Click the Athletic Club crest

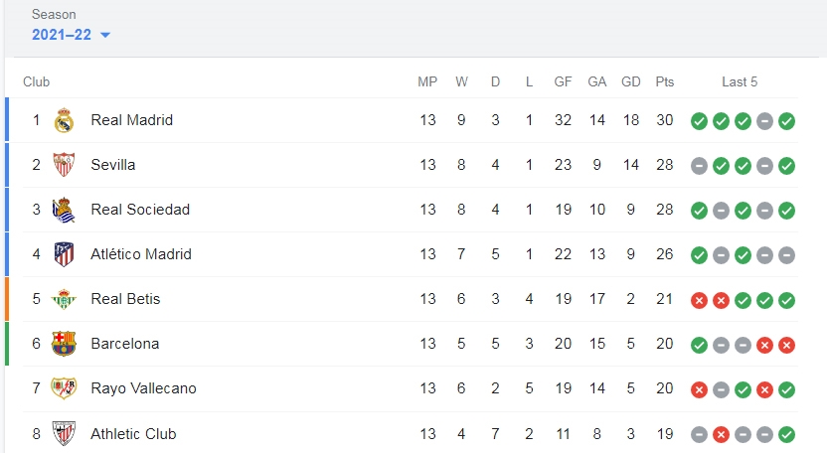coord(64,433)
